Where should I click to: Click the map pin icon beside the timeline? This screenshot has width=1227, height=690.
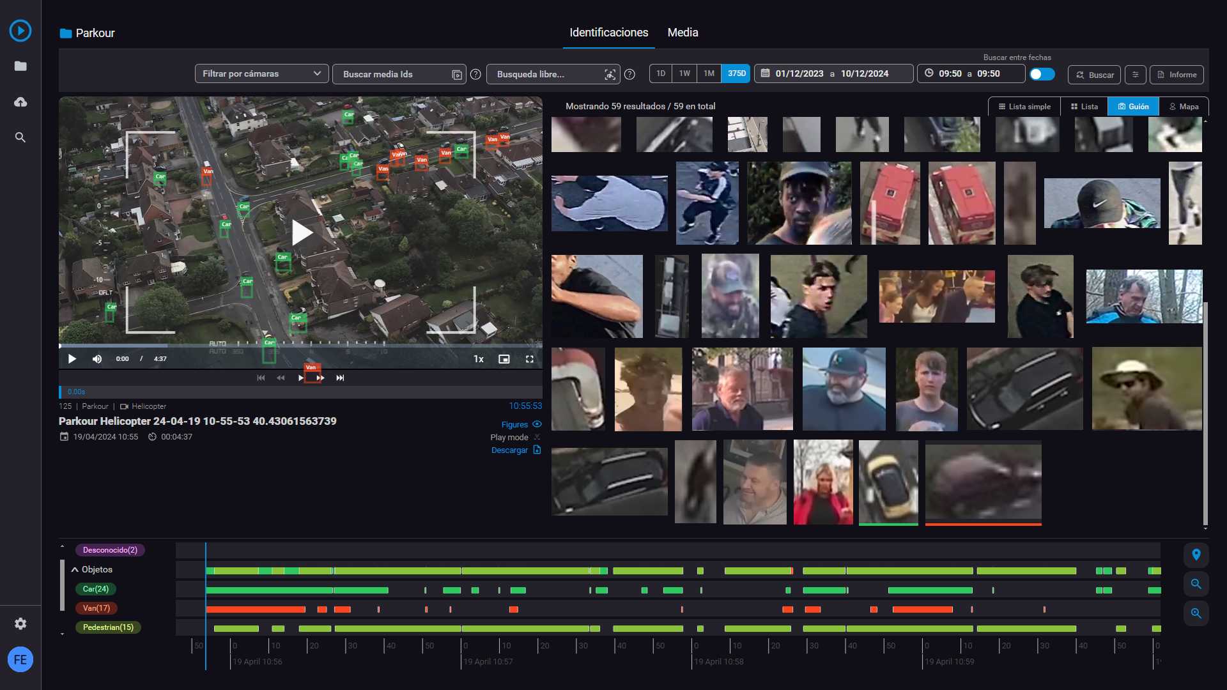click(x=1198, y=555)
